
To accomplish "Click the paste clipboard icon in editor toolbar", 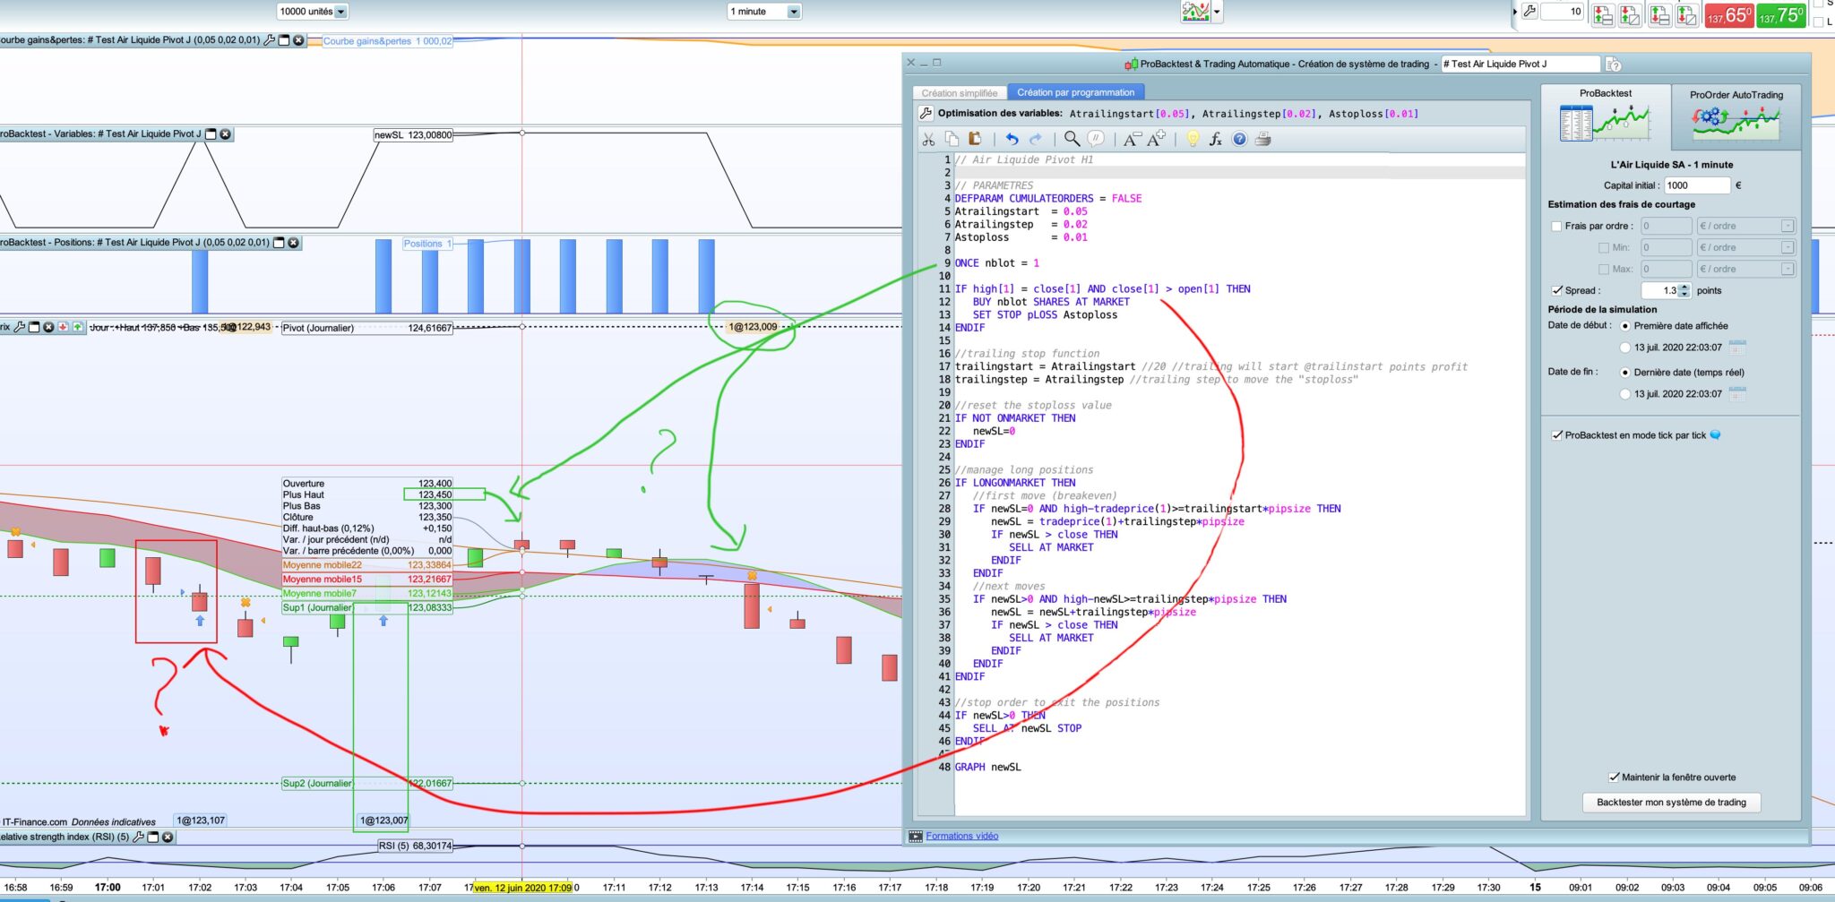I will click(x=975, y=139).
